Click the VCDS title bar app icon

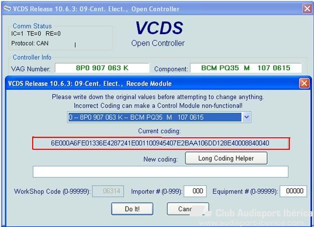click(7, 9)
